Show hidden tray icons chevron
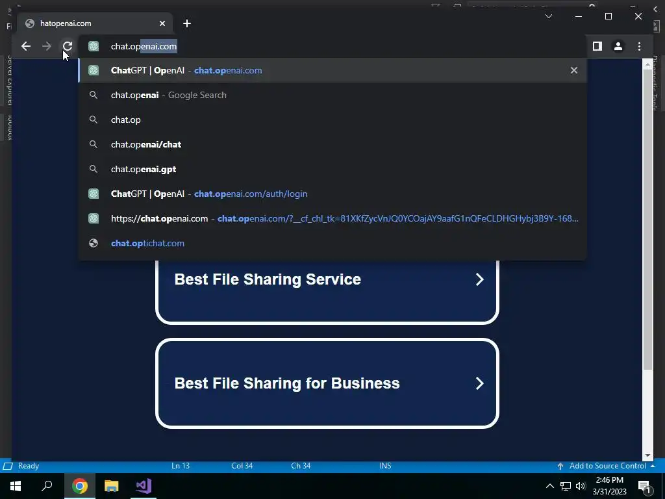This screenshot has width=665, height=499. coord(549,486)
